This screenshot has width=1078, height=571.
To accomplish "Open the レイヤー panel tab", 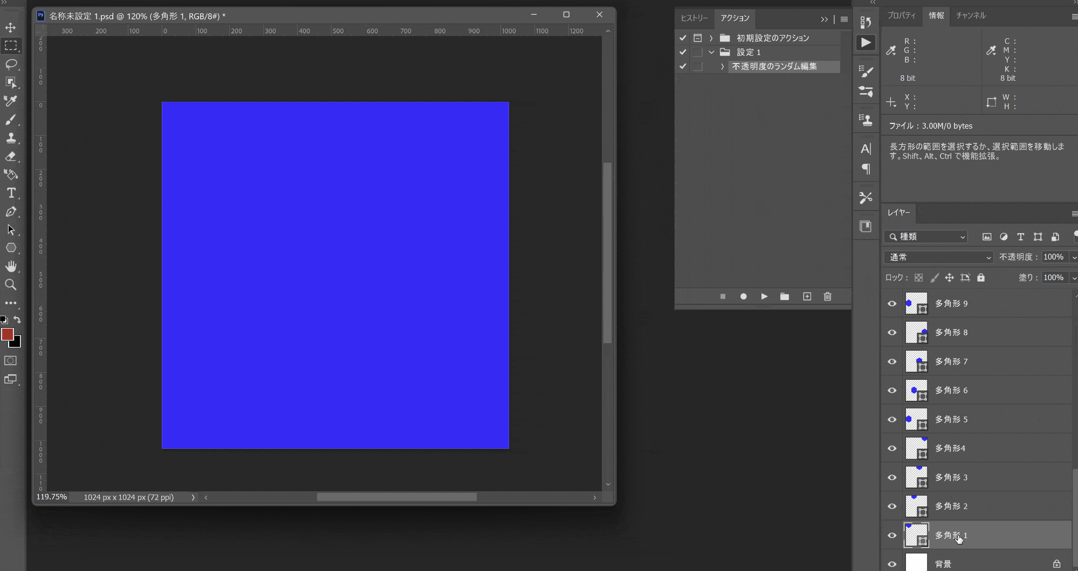I will coord(899,213).
